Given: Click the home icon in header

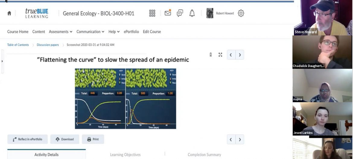Looking at the screenshot, I should [x=9, y=13].
